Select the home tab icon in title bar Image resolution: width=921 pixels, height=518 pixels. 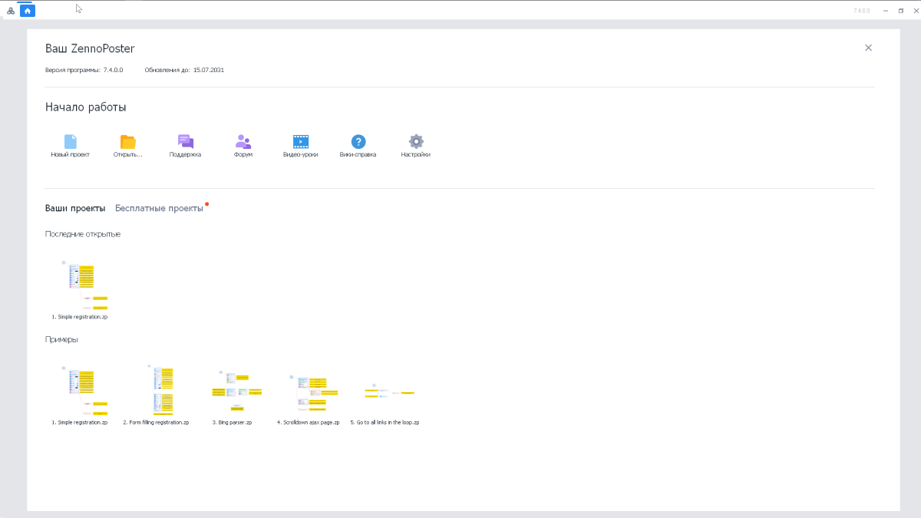(28, 11)
